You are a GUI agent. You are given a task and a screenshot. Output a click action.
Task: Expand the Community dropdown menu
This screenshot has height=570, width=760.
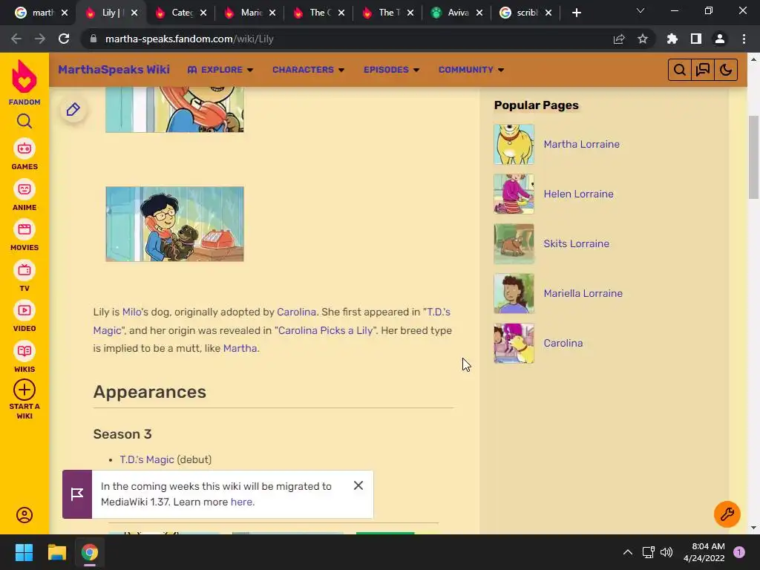[x=471, y=70]
